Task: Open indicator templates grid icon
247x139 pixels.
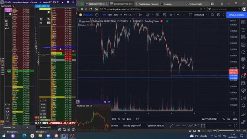Action: [157, 15]
